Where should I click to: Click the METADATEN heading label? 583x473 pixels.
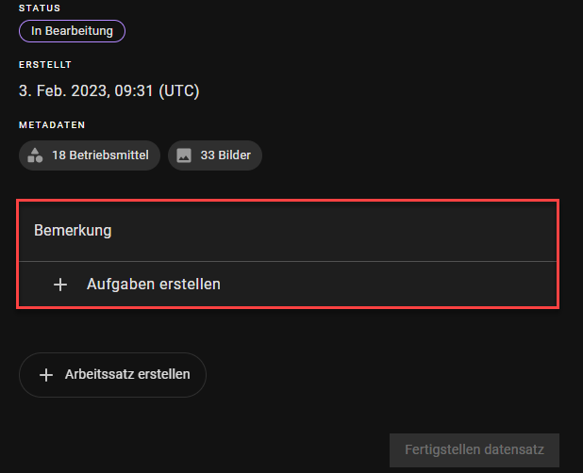[53, 124]
